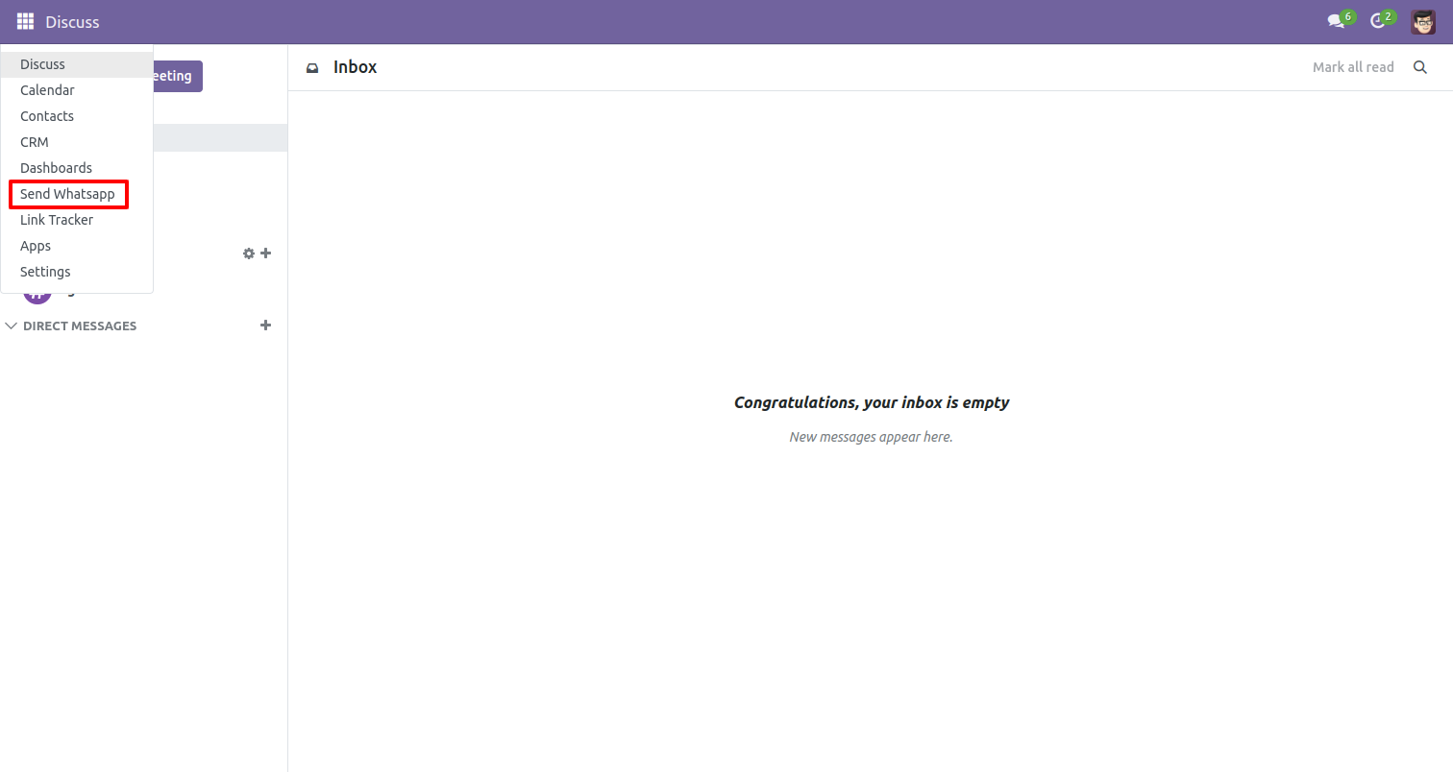This screenshot has height=772, width=1453.
Task: Open Apps from the apps menu
Action: tap(77, 246)
